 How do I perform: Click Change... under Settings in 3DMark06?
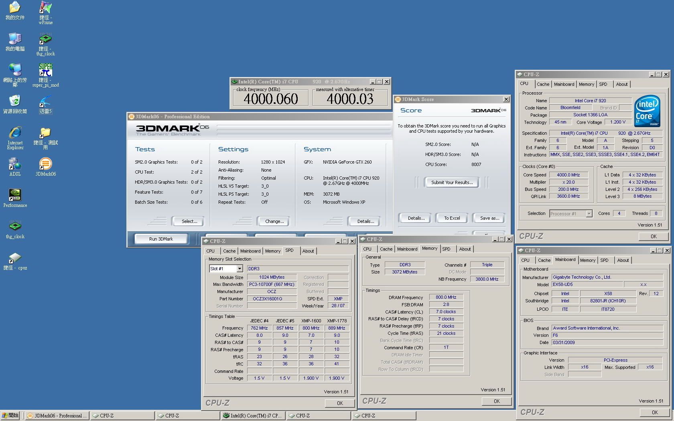274,221
